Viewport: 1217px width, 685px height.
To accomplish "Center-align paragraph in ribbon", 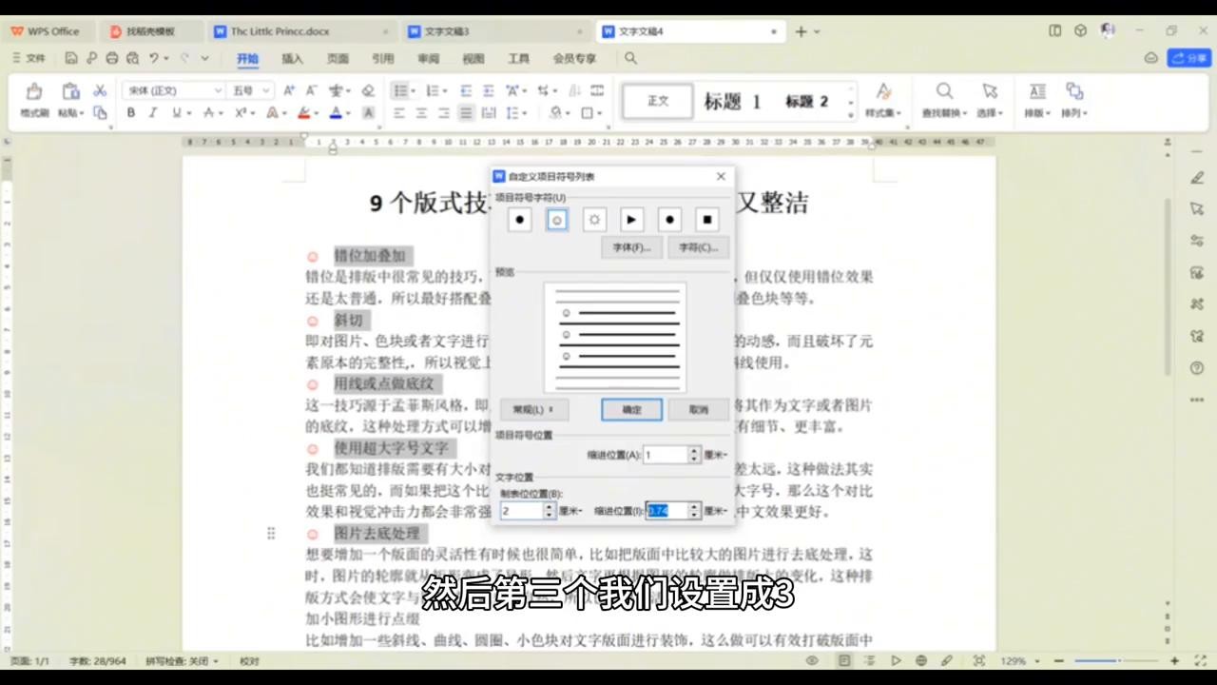I will point(421,112).
